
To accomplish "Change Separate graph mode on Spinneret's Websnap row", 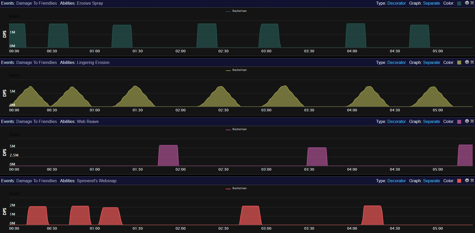I will coord(431,181).
